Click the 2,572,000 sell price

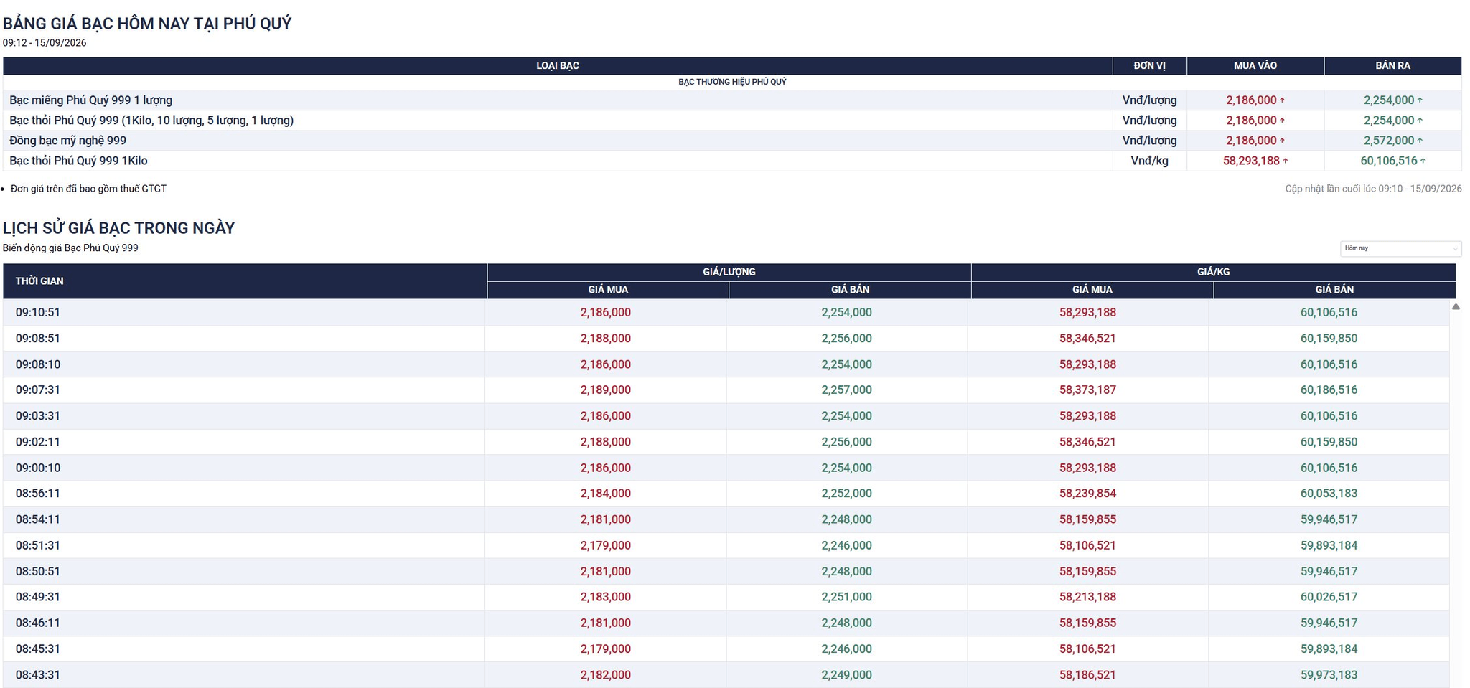(x=1389, y=141)
